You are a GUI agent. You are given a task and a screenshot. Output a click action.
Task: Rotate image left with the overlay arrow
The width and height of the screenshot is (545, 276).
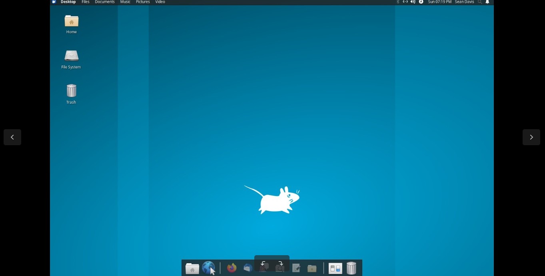tap(263, 264)
